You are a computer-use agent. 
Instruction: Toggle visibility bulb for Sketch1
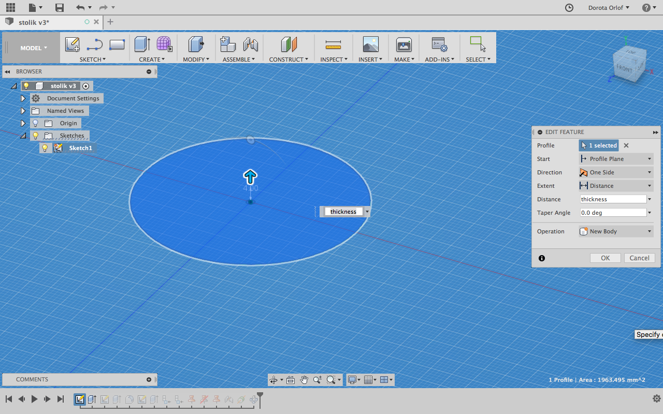point(45,148)
